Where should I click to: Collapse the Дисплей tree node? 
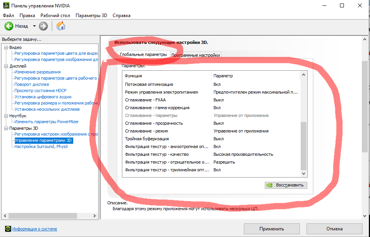6,66
